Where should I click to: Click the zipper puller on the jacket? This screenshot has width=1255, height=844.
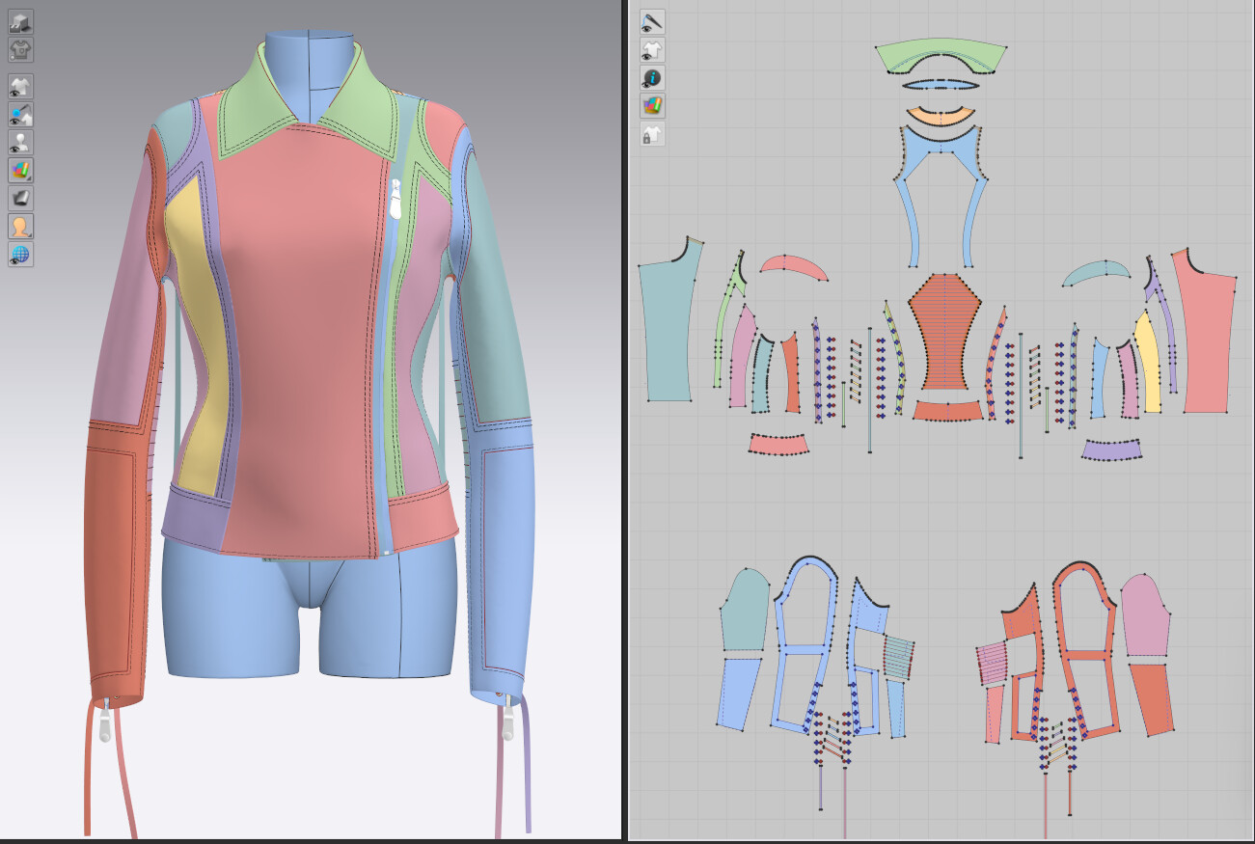point(396,204)
